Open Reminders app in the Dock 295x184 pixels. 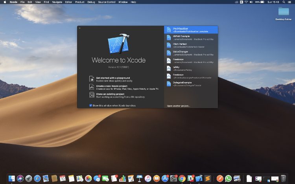(x=114, y=178)
